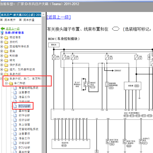Expand the 发动机 tree node
Viewport: 153px width, 153px height.
(x=2, y=42)
